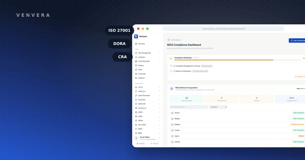Open the All Status filter dropdown
The height and width of the screenshot is (160, 305).
point(218,107)
